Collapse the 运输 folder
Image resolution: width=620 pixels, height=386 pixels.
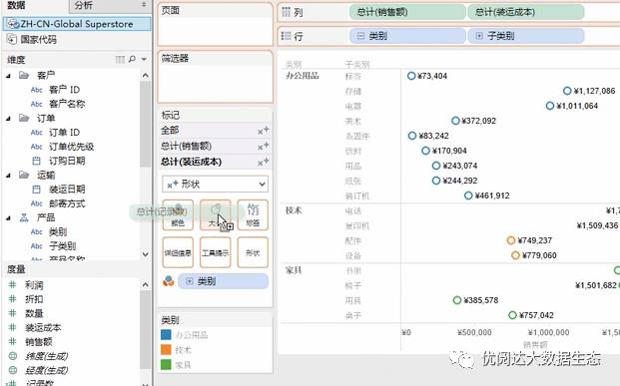pyautogui.click(x=8, y=175)
